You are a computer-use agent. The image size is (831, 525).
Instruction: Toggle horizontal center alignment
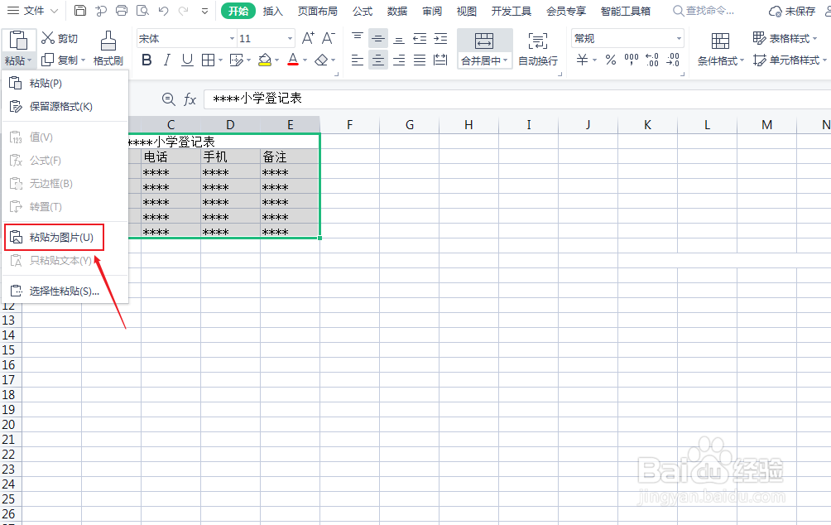(x=378, y=60)
